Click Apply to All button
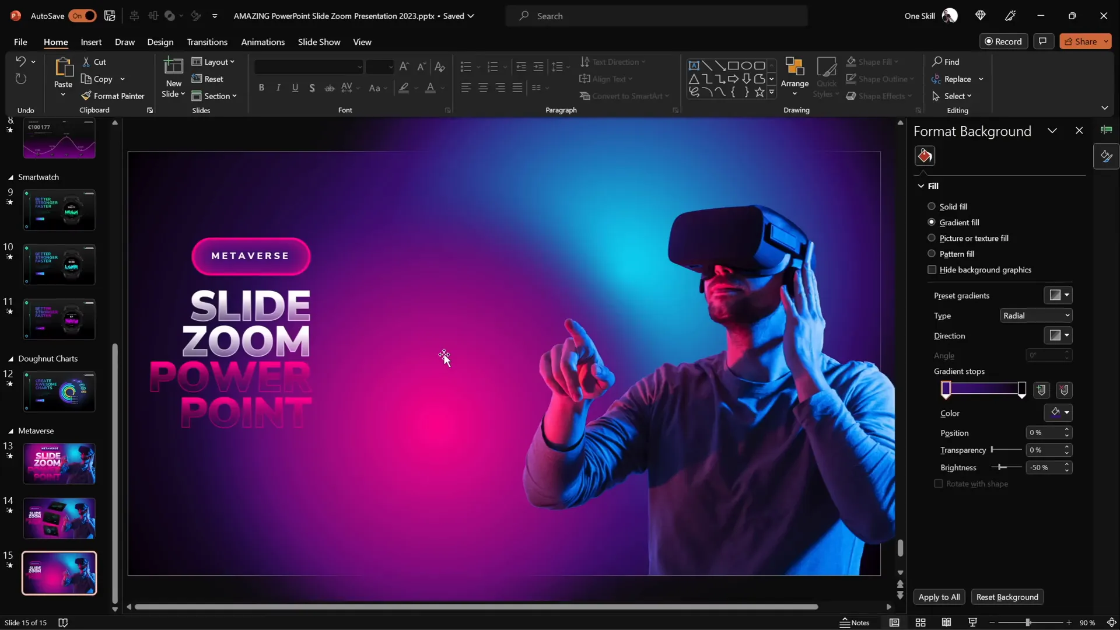This screenshot has height=630, width=1120. pyautogui.click(x=939, y=597)
